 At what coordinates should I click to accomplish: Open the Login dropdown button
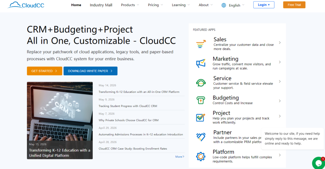coord(264,5)
